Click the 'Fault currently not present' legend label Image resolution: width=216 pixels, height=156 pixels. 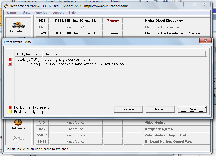pos(34,112)
